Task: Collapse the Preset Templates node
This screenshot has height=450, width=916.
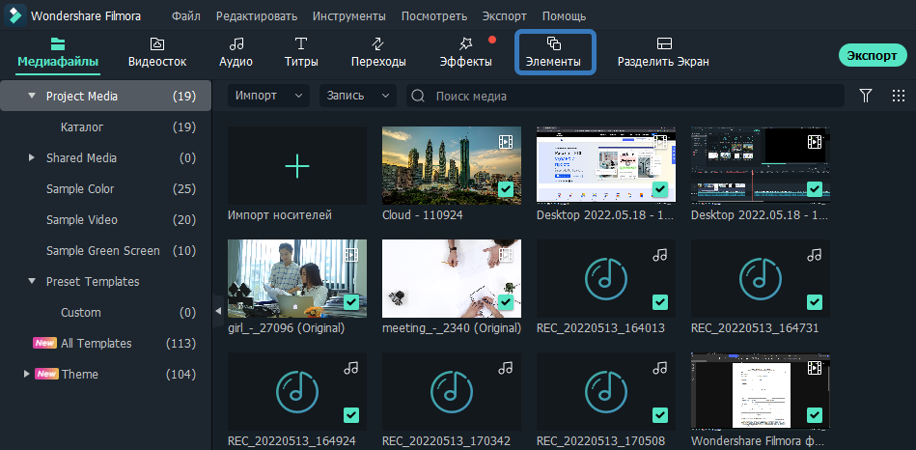Action: pyautogui.click(x=32, y=282)
